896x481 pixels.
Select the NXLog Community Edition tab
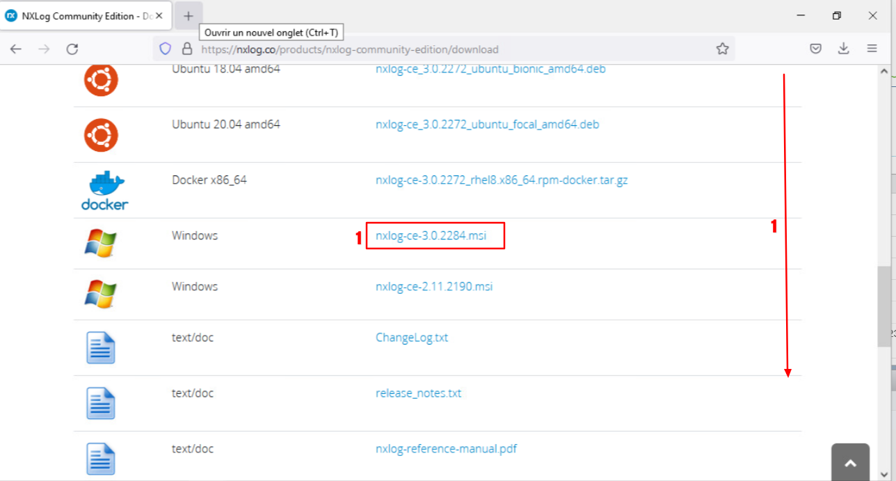[x=80, y=16]
